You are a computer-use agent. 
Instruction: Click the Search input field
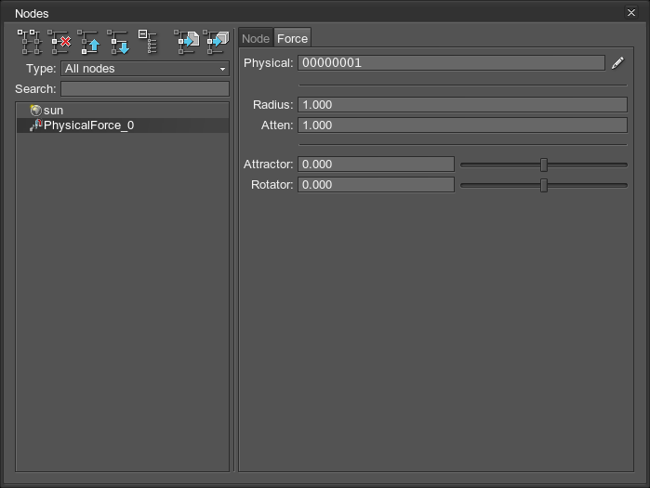144,89
